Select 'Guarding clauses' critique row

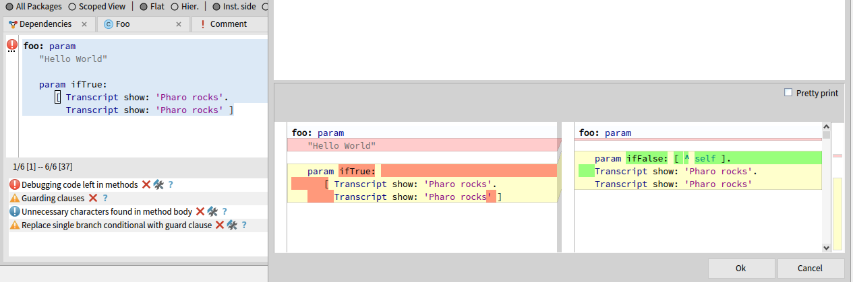(x=138, y=198)
